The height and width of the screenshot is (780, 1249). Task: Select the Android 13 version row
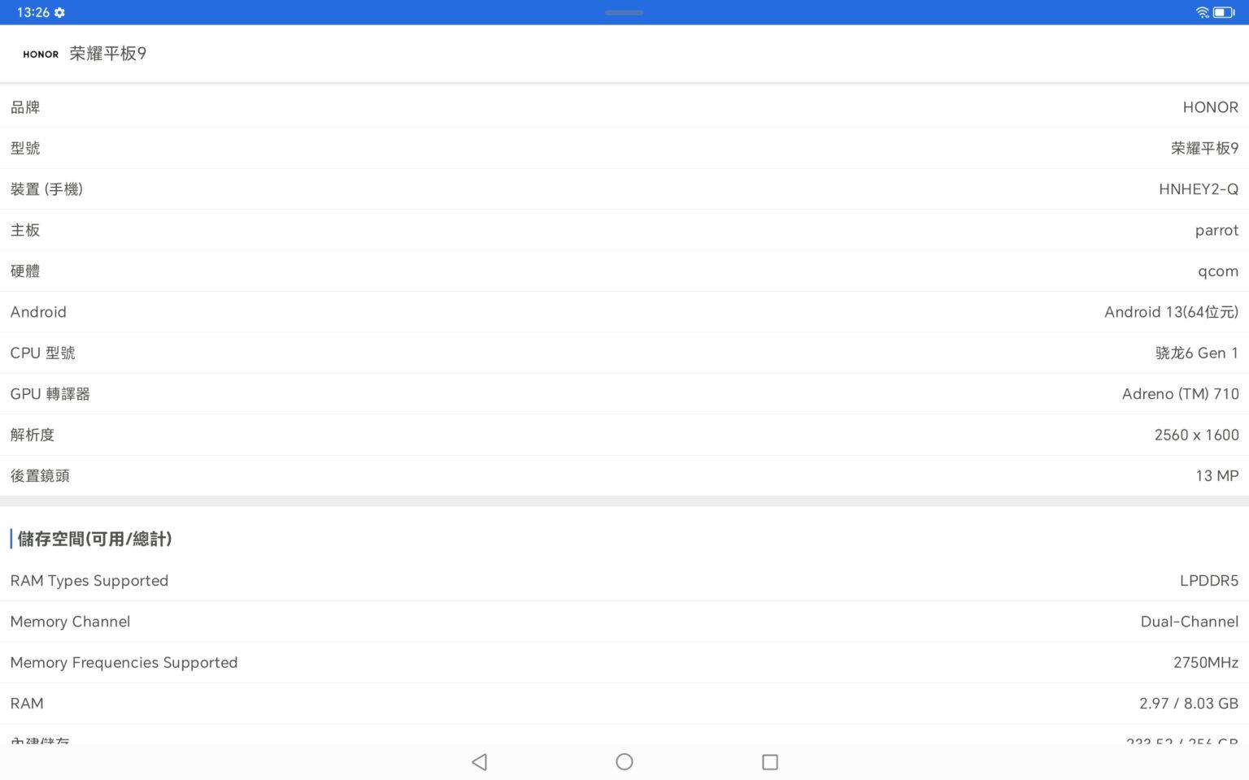(x=624, y=312)
